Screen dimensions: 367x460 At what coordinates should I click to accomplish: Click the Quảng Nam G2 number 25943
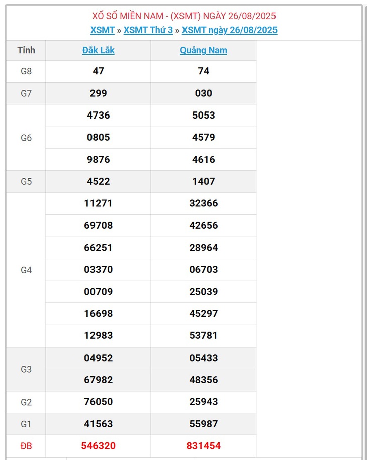(204, 402)
